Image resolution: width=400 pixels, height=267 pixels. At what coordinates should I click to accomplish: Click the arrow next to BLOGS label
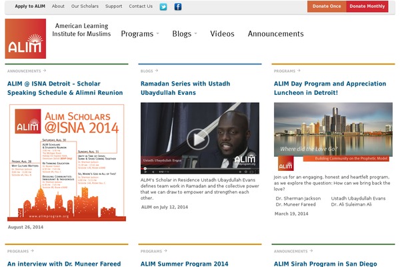click(157, 71)
